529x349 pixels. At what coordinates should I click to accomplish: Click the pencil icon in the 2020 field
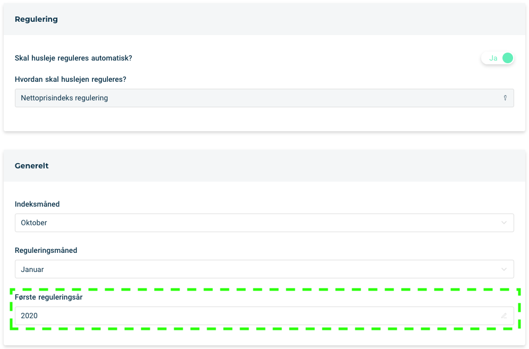coord(504,316)
